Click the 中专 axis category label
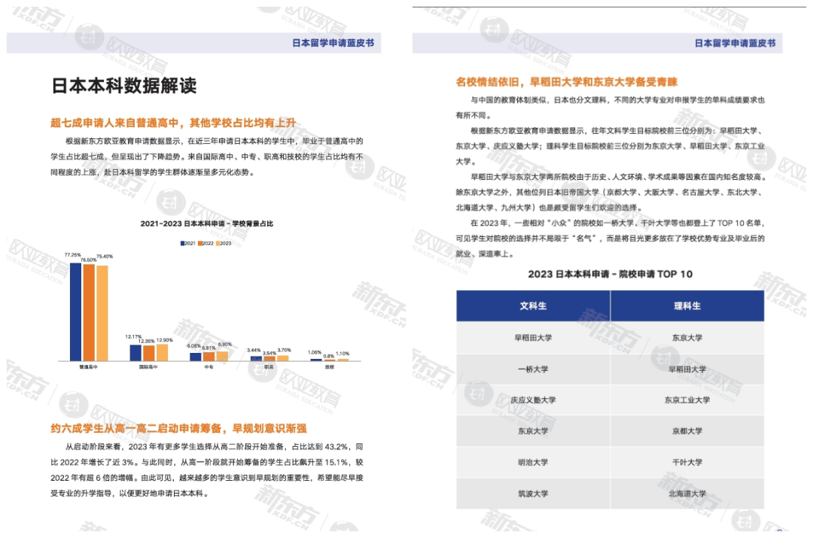 tap(209, 367)
